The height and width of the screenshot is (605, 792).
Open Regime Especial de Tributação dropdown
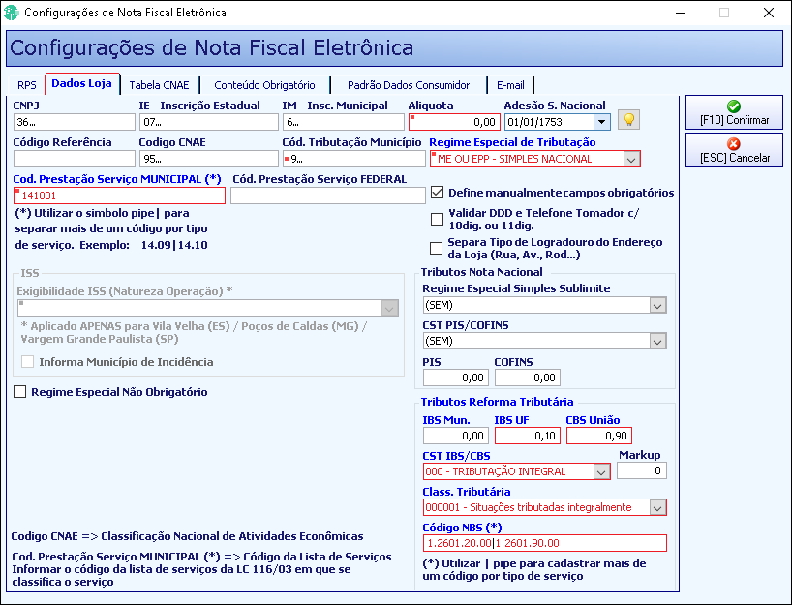[631, 159]
